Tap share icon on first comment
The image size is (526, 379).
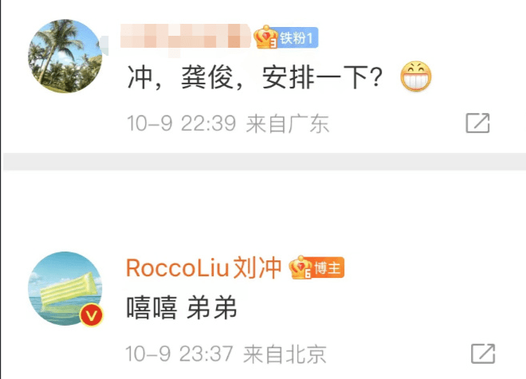477,123
